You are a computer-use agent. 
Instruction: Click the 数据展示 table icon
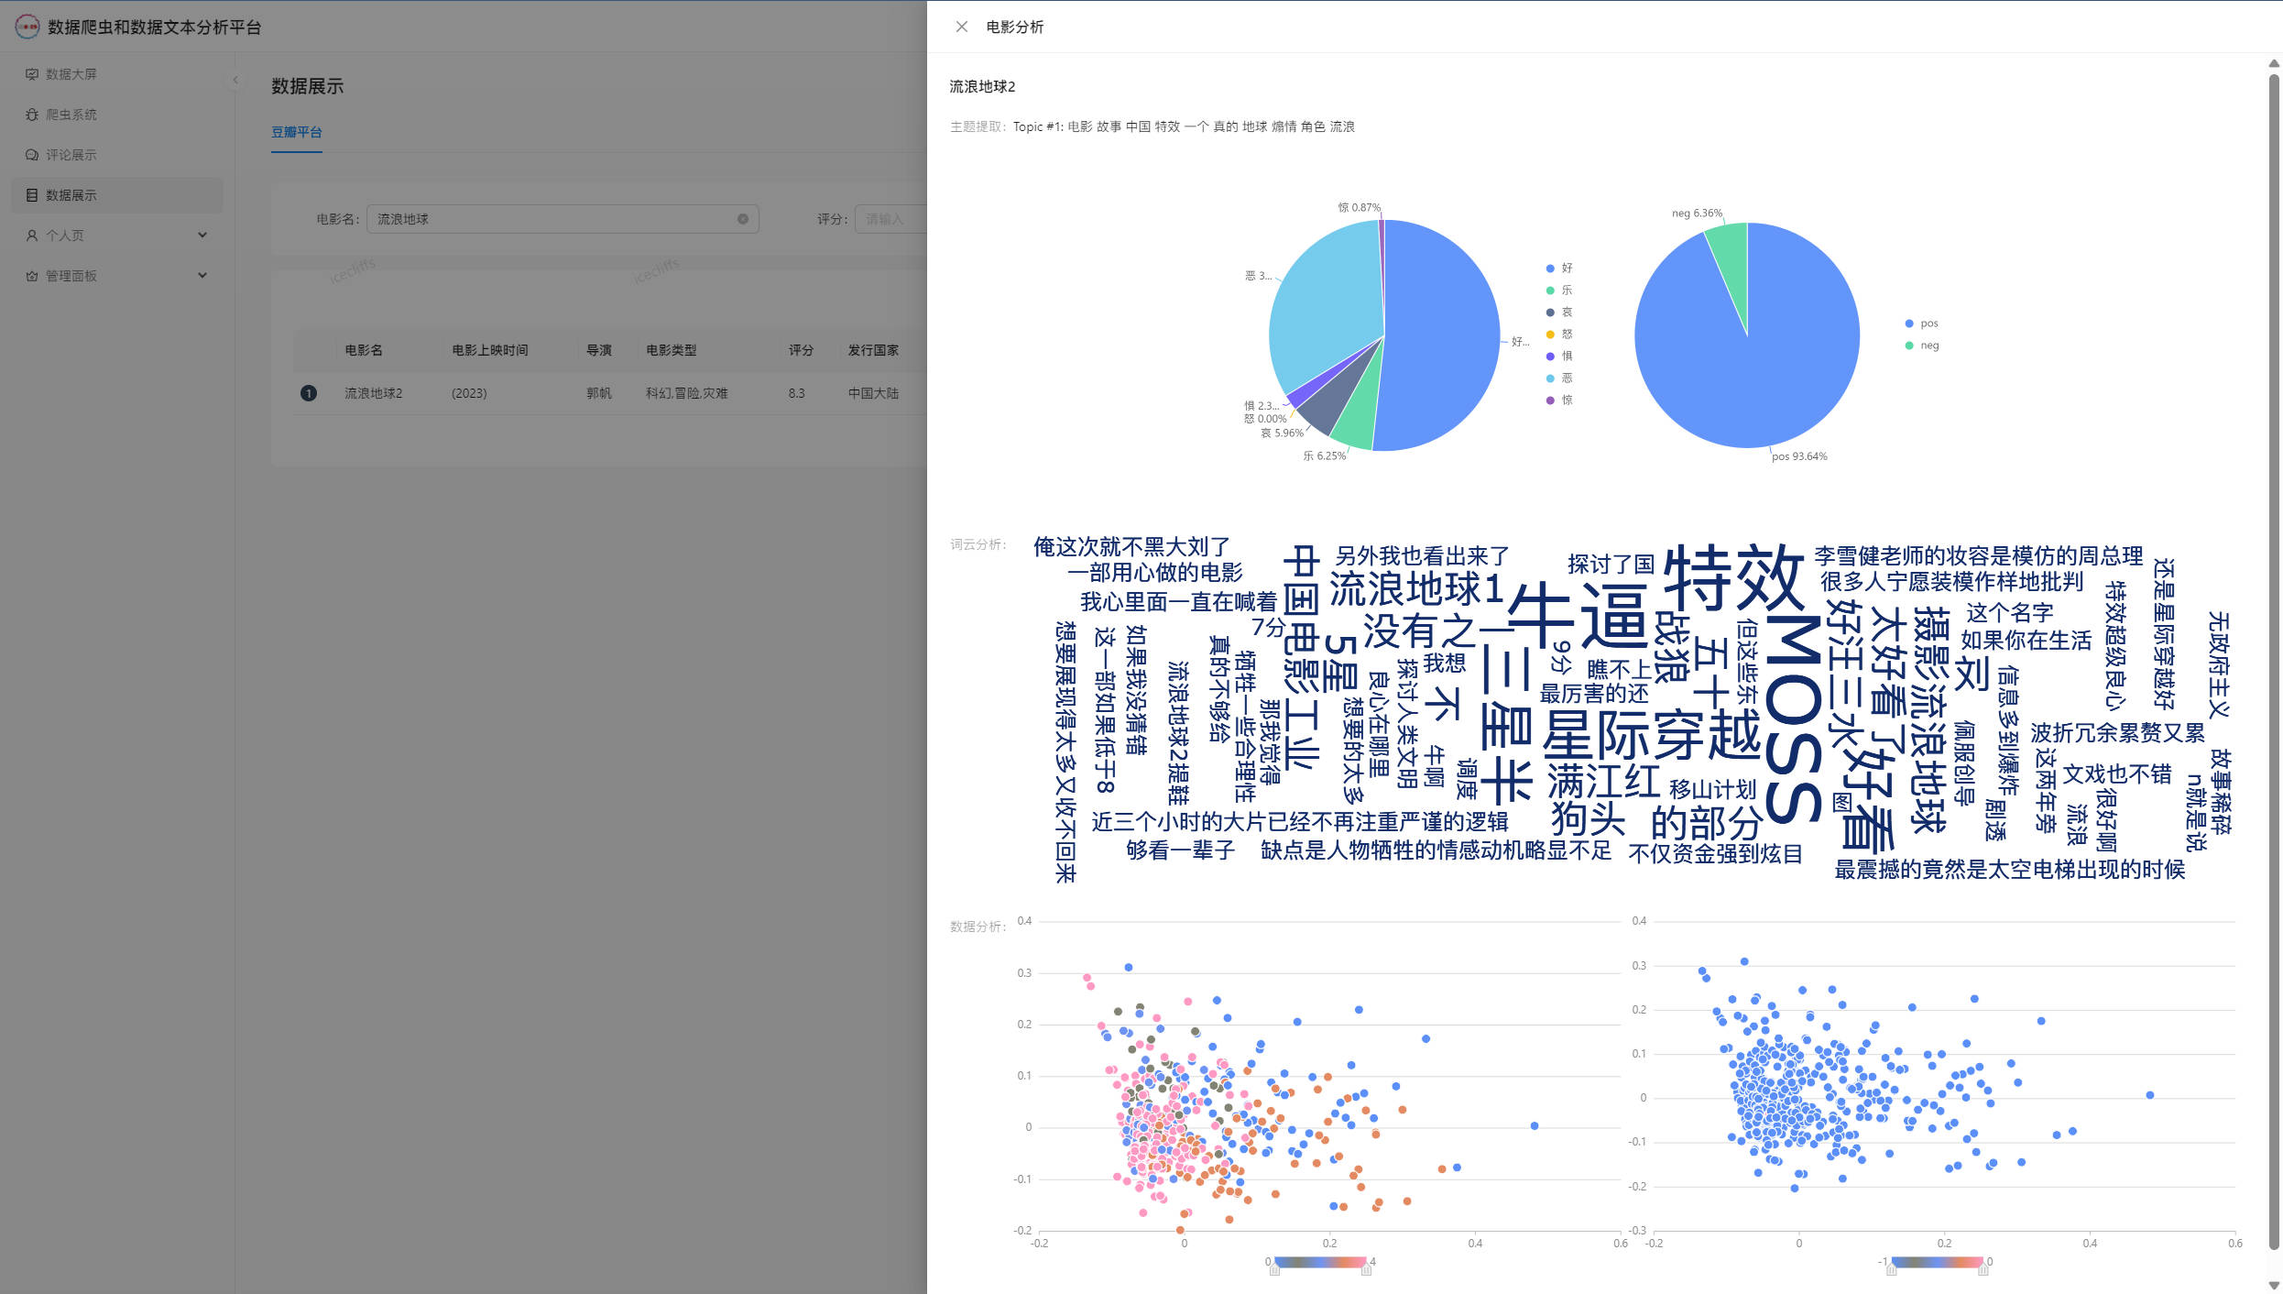click(32, 195)
